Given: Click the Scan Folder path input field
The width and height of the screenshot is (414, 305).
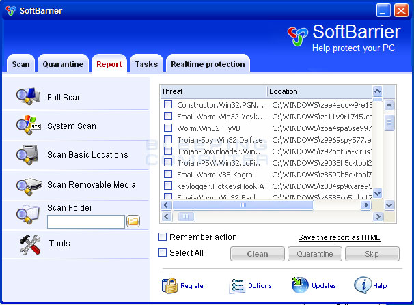Looking at the screenshot, I should (86, 222).
